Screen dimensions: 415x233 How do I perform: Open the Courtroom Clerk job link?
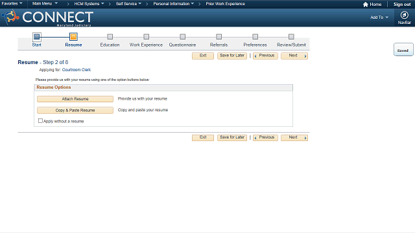click(77, 70)
